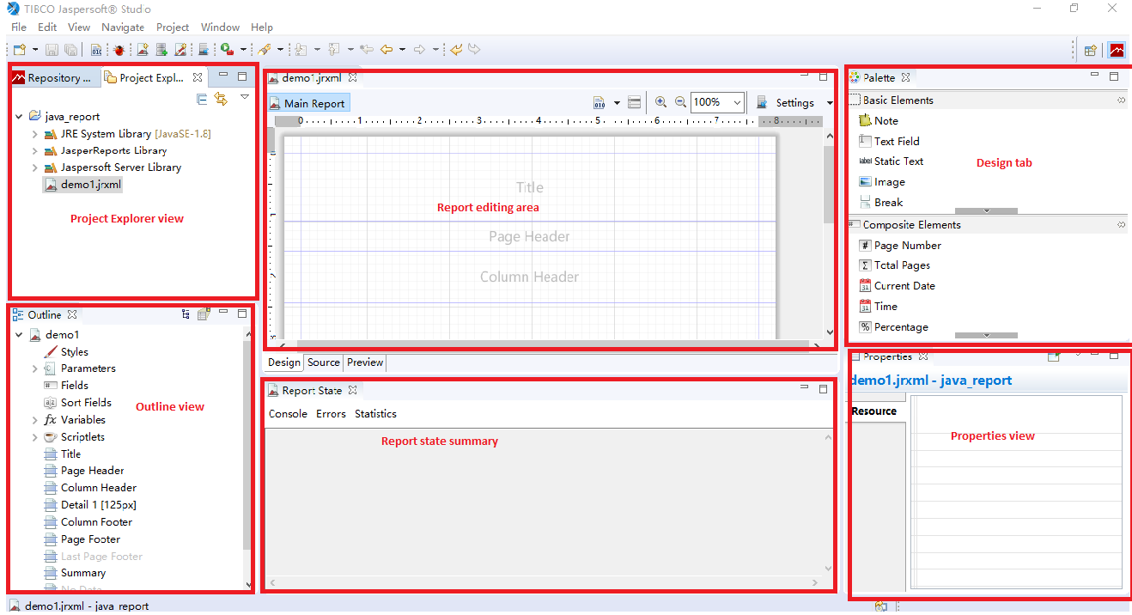Image resolution: width=1132 pixels, height=615 pixels.
Task: Select the Current Date element in the Palette
Action: coord(904,285)
